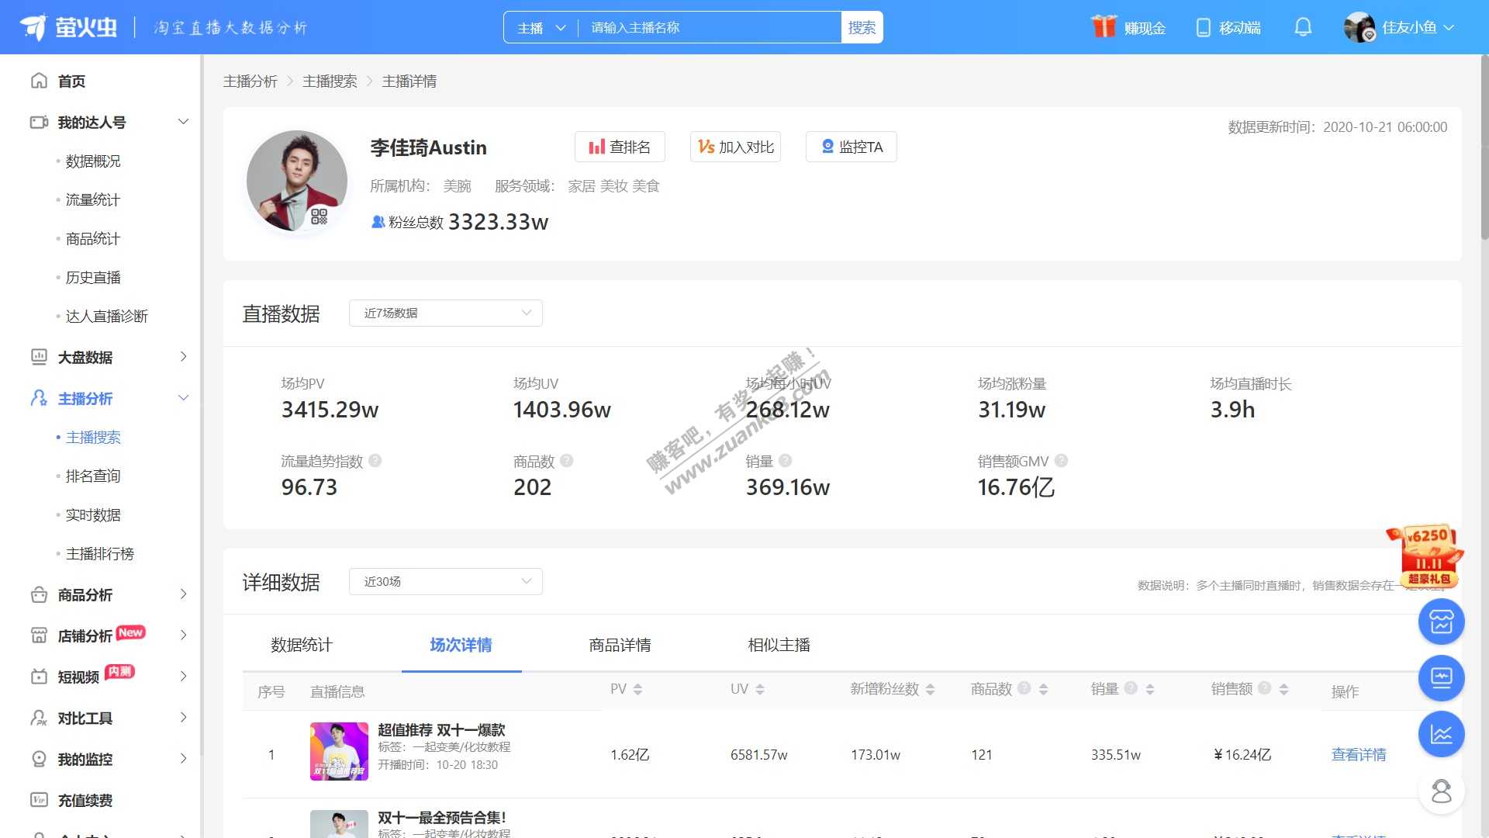Sort the table by 新增粉丝数

point(930,689)
